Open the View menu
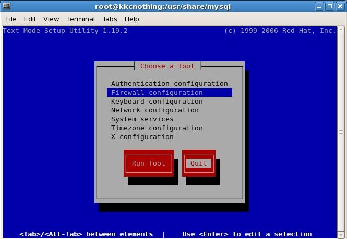 tap(51, 19)
